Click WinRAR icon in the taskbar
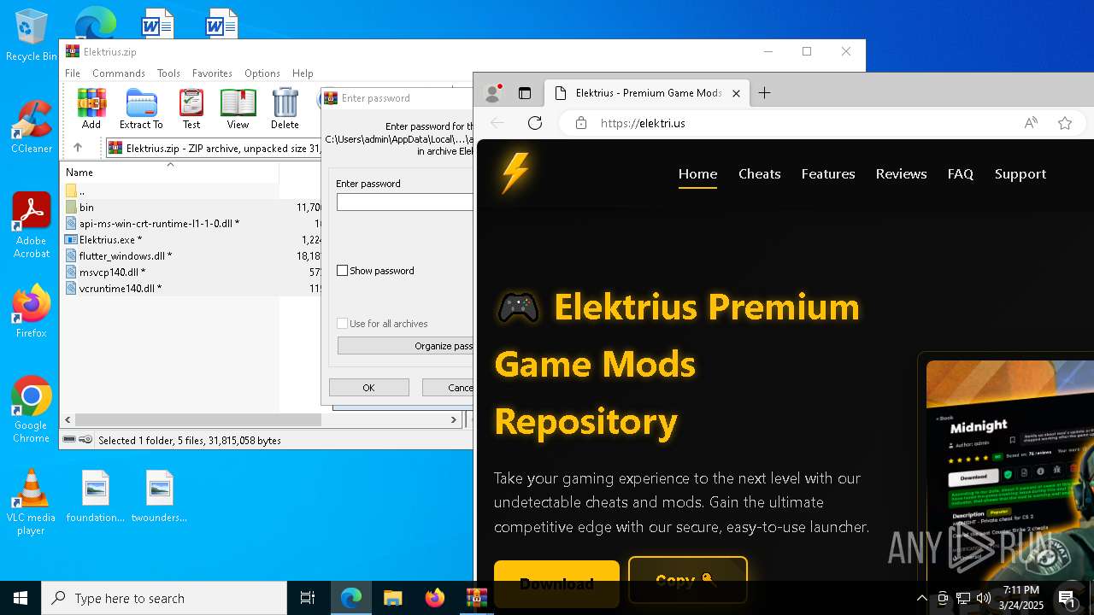Viewport: 1094px width, 615px height. pyautogui.click(x=476, y=598)
